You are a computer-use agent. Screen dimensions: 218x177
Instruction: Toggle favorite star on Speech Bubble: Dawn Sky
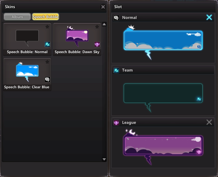(97, 27)
